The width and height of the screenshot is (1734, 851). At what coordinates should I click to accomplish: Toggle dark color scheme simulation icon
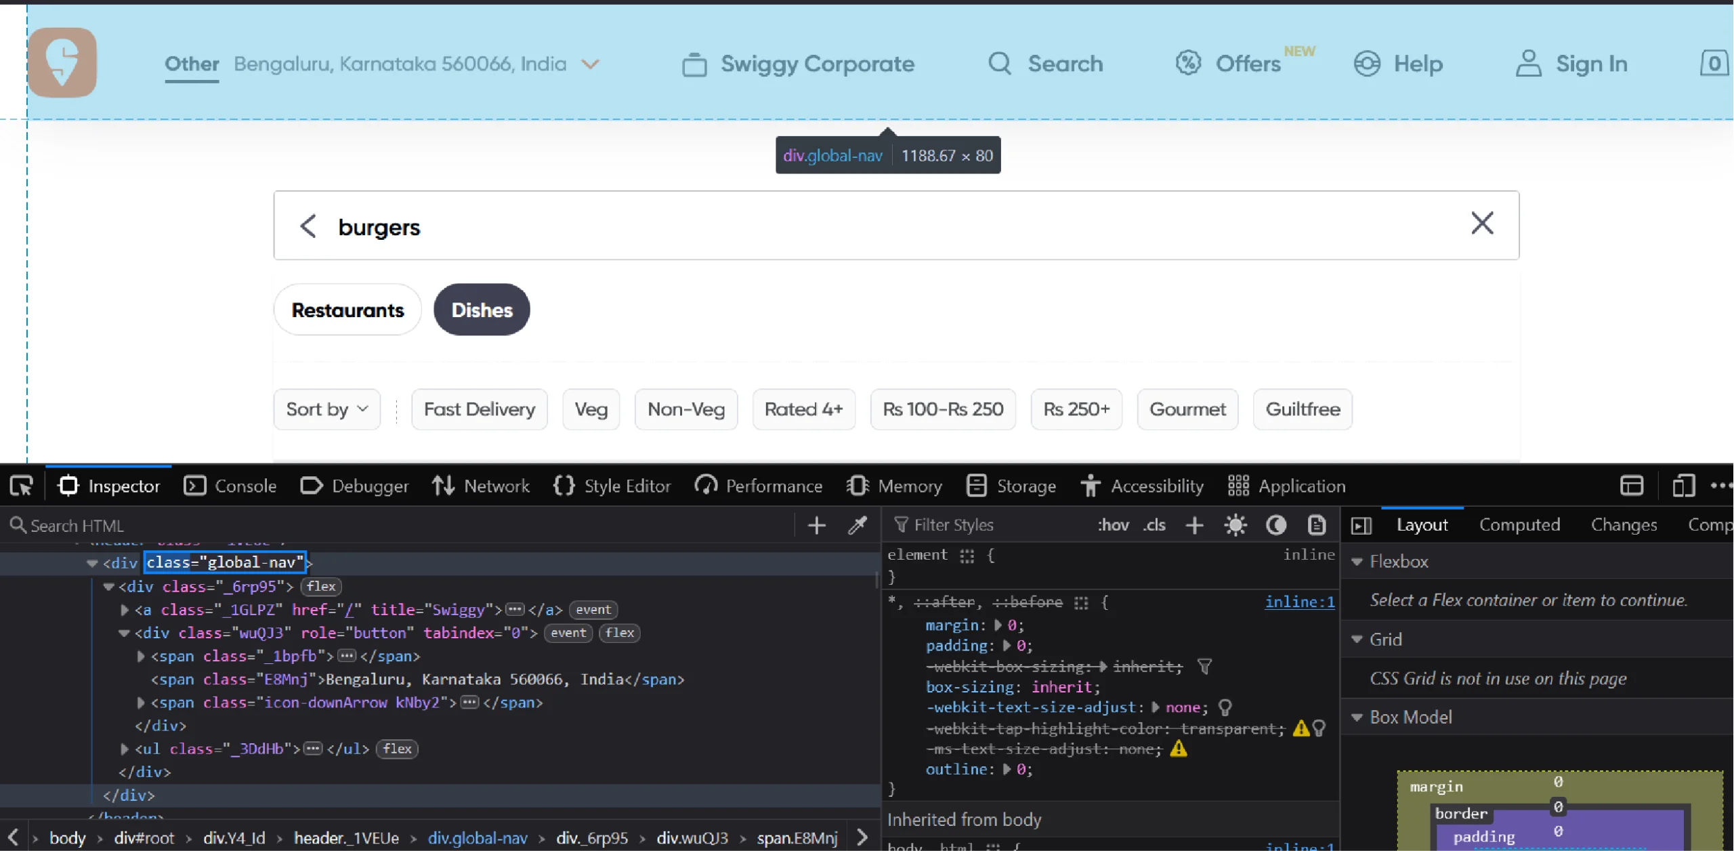click(1276, 525)
